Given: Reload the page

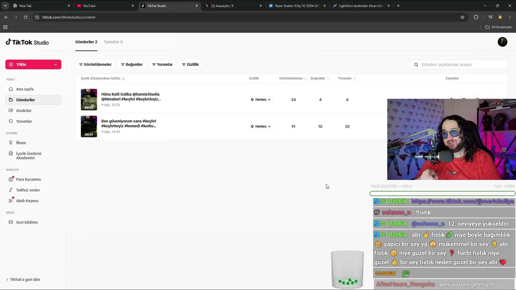Looking at the screenshot, I should pos(25,17).
